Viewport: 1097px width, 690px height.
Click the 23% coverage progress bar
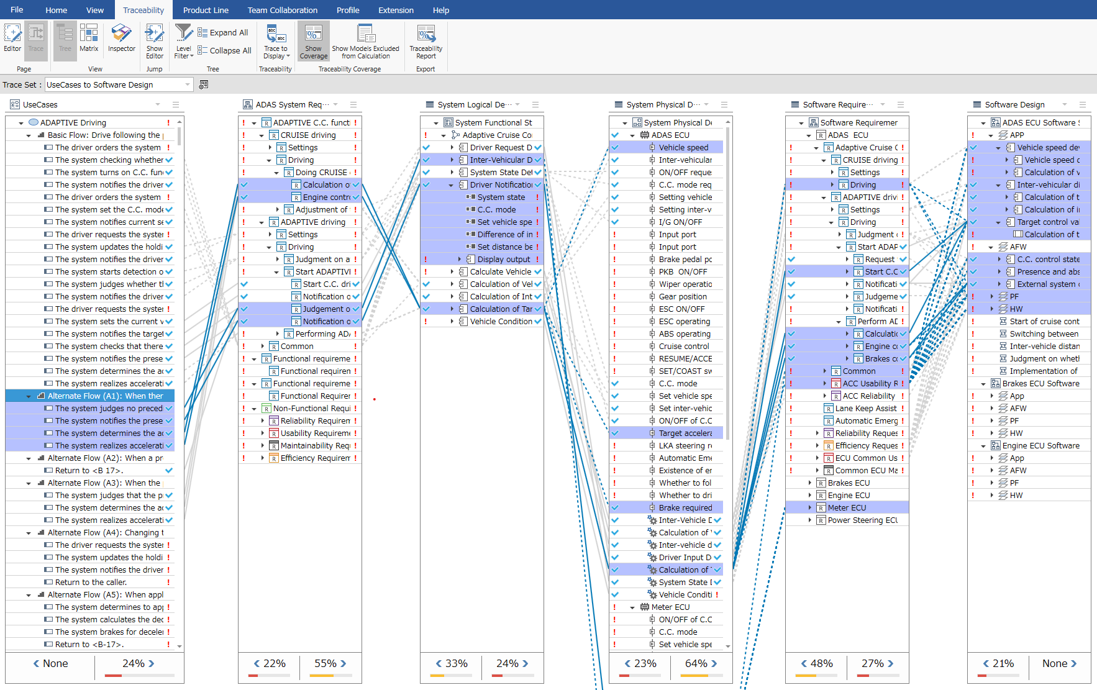pyautogui.click(x=639, y=675)
